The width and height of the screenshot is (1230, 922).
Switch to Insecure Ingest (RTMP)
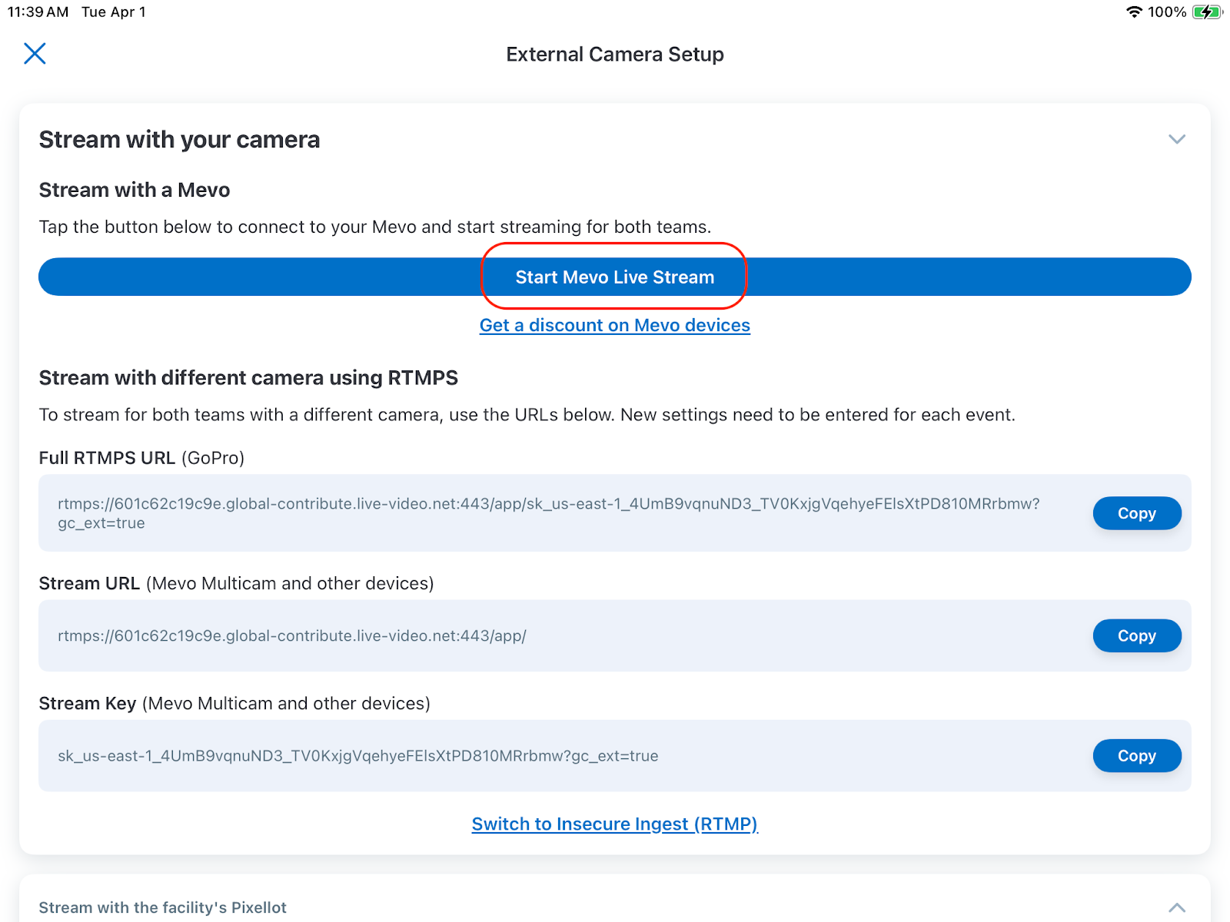pos(614,824)
